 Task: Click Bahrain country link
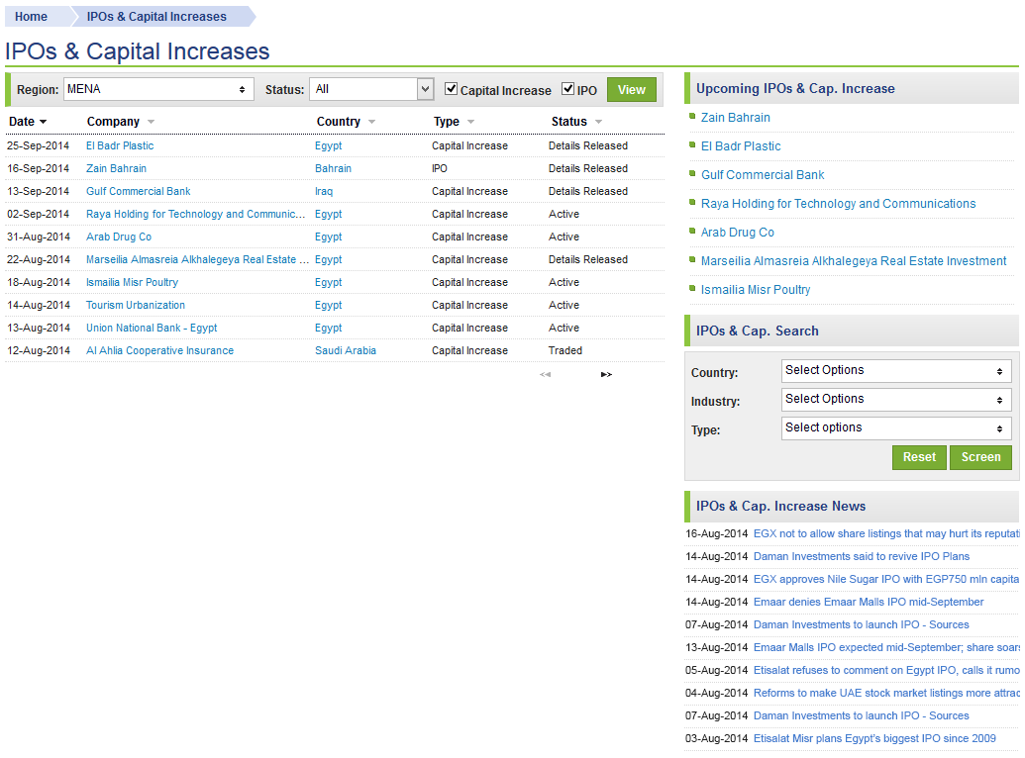point(333,168)
